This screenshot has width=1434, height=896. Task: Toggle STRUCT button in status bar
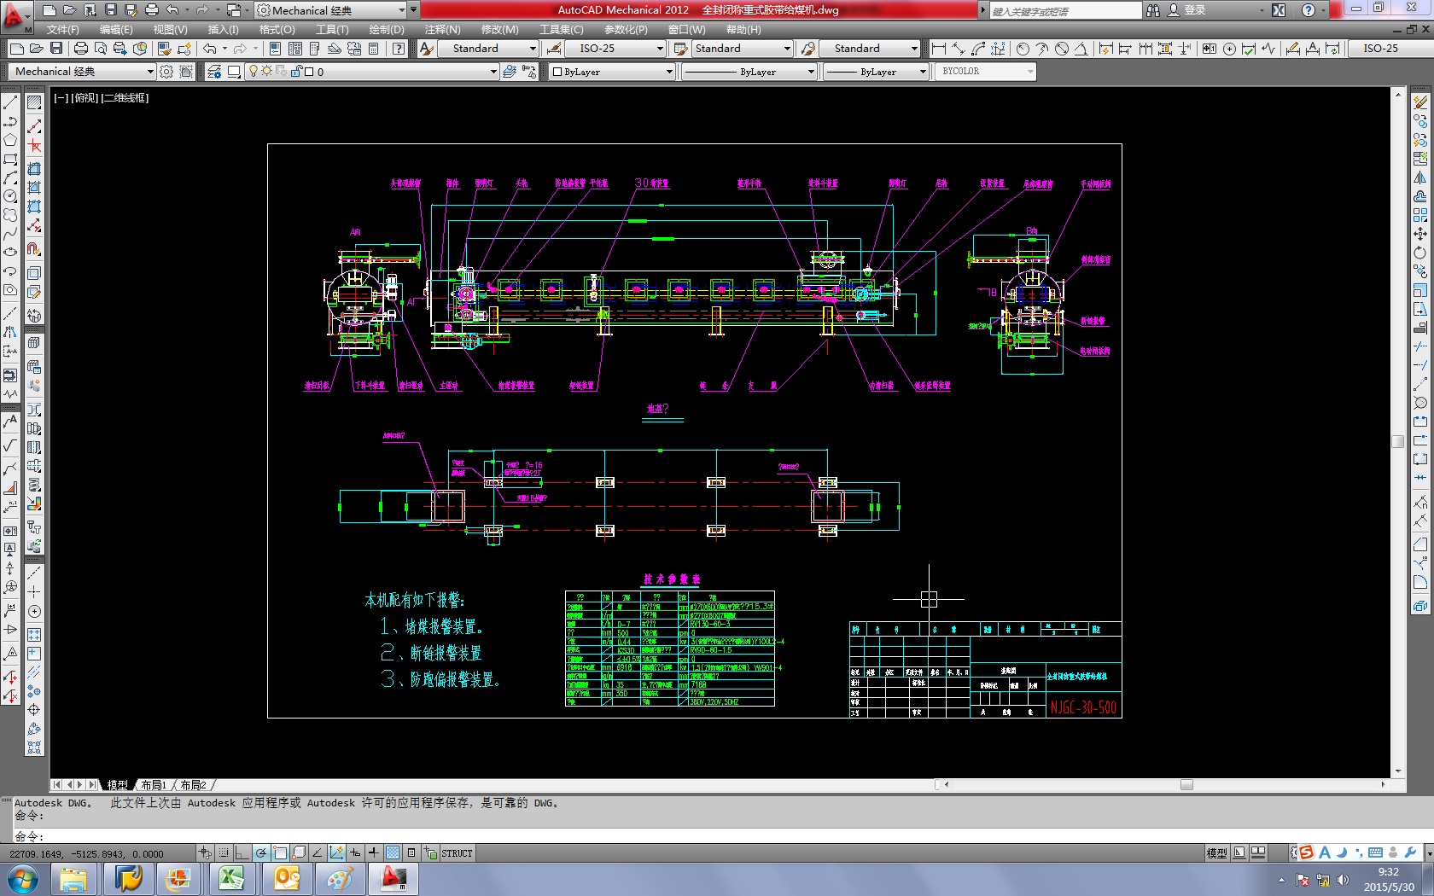click(457, 853)
